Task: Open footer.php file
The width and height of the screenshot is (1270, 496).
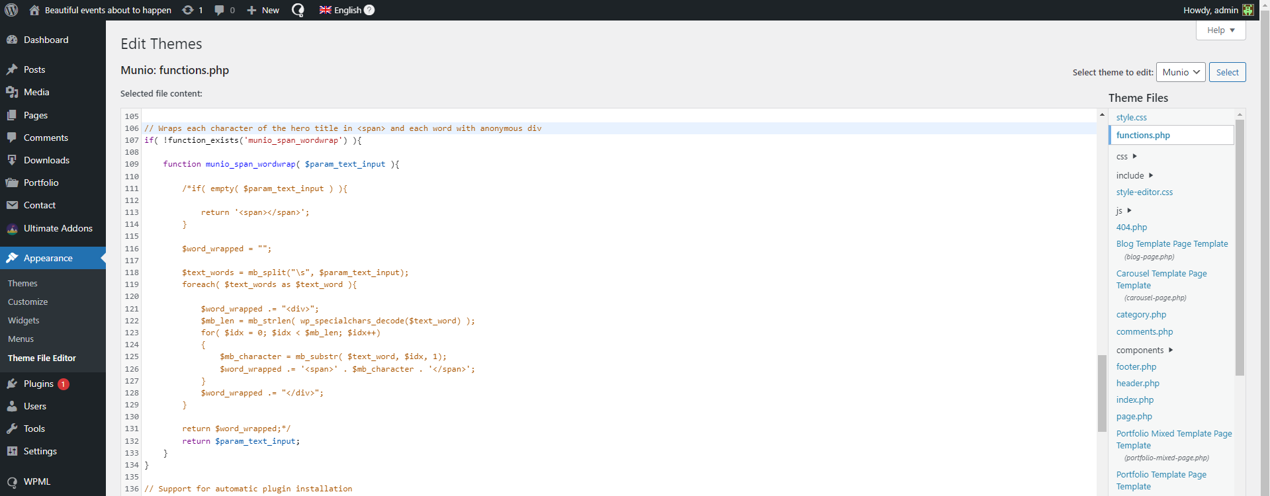Action: pyautogui.click(x=1136, y=366)
